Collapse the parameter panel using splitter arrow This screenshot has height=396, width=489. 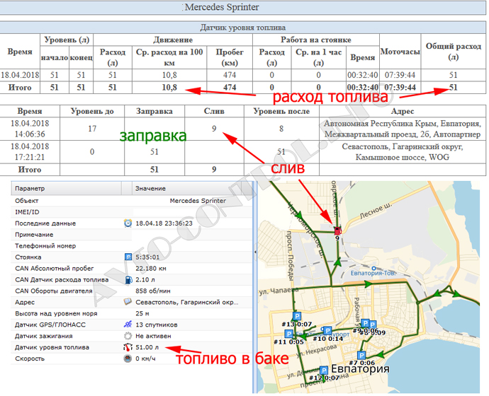click(254, 251)
